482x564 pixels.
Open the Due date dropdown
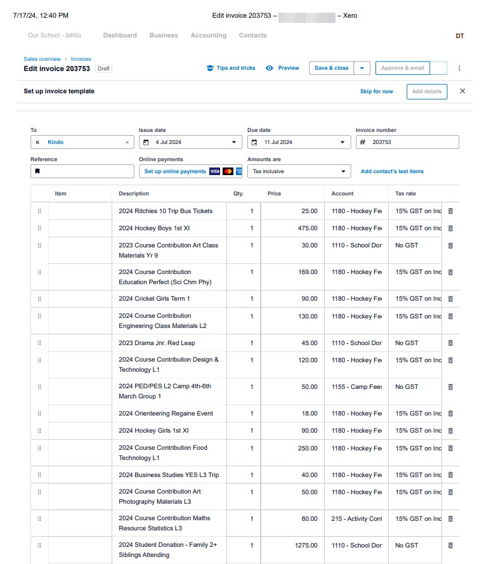(x=342, y=143)
